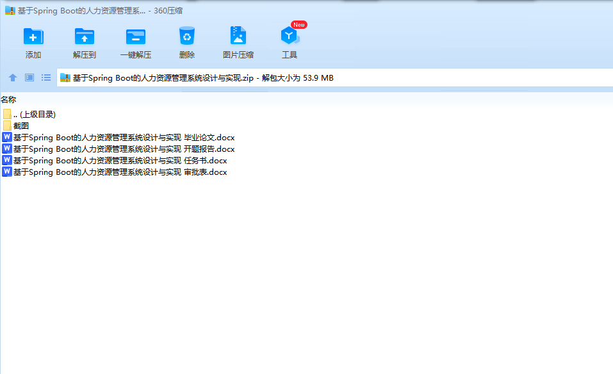
Task: Select the .. (上级目录) folder icon
Action: [6, 114]
